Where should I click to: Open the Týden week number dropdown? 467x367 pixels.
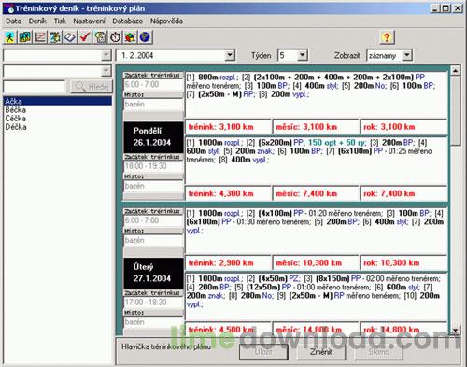coord(302,55)
